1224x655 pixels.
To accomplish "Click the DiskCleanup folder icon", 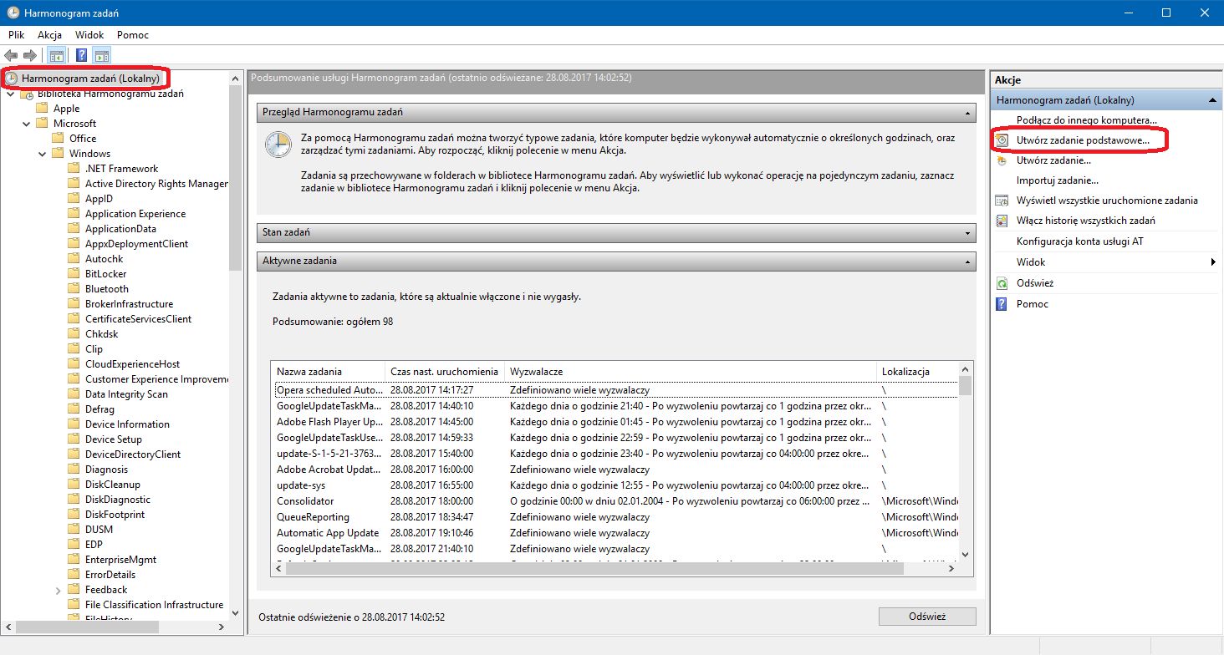I will tap(74, 484).
